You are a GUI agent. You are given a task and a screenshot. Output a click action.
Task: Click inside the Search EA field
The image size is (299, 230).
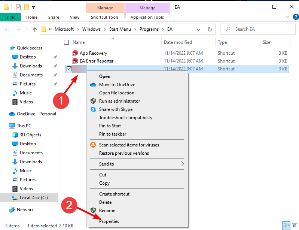coord(257,29)
